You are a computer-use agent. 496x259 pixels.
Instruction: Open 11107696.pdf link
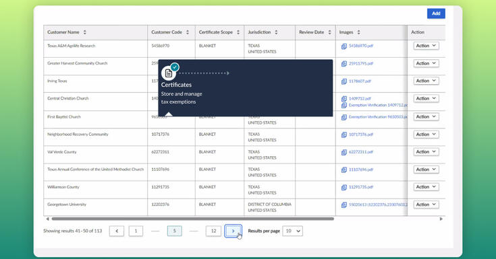pos(361,170)
